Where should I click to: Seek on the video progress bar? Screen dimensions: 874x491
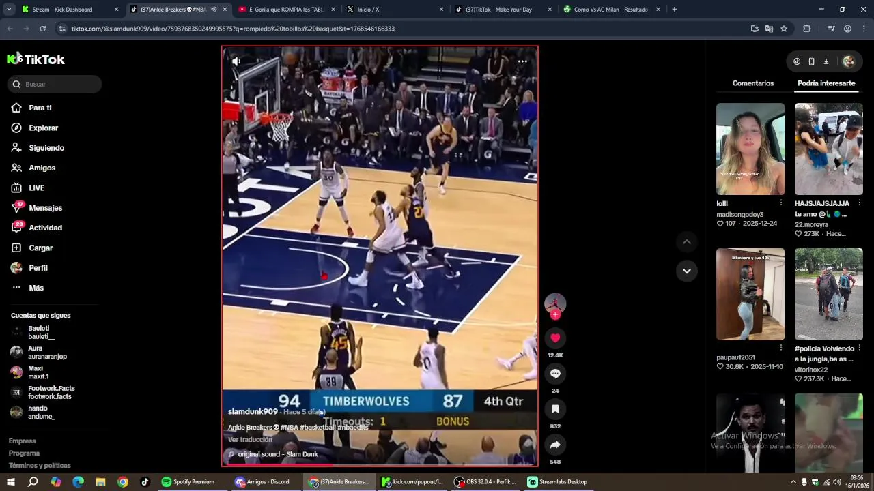[380, 465]
